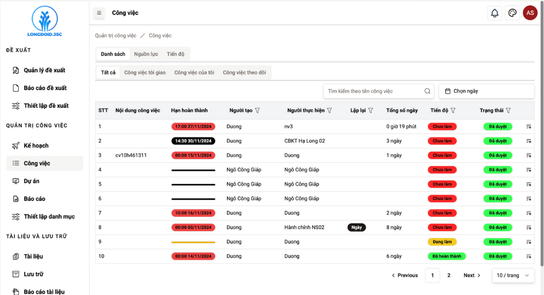The width and height of the screenshot is (544, 295).
Task: Click the color palette theme icon
Action: (x=512, y=13)
